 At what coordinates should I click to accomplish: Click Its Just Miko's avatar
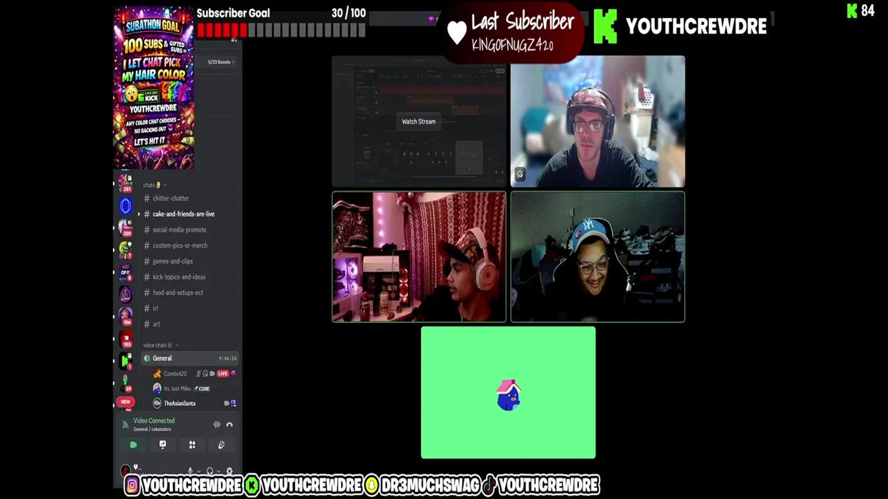(157, 389)
